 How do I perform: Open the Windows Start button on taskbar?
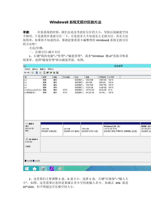coord(27,169)
